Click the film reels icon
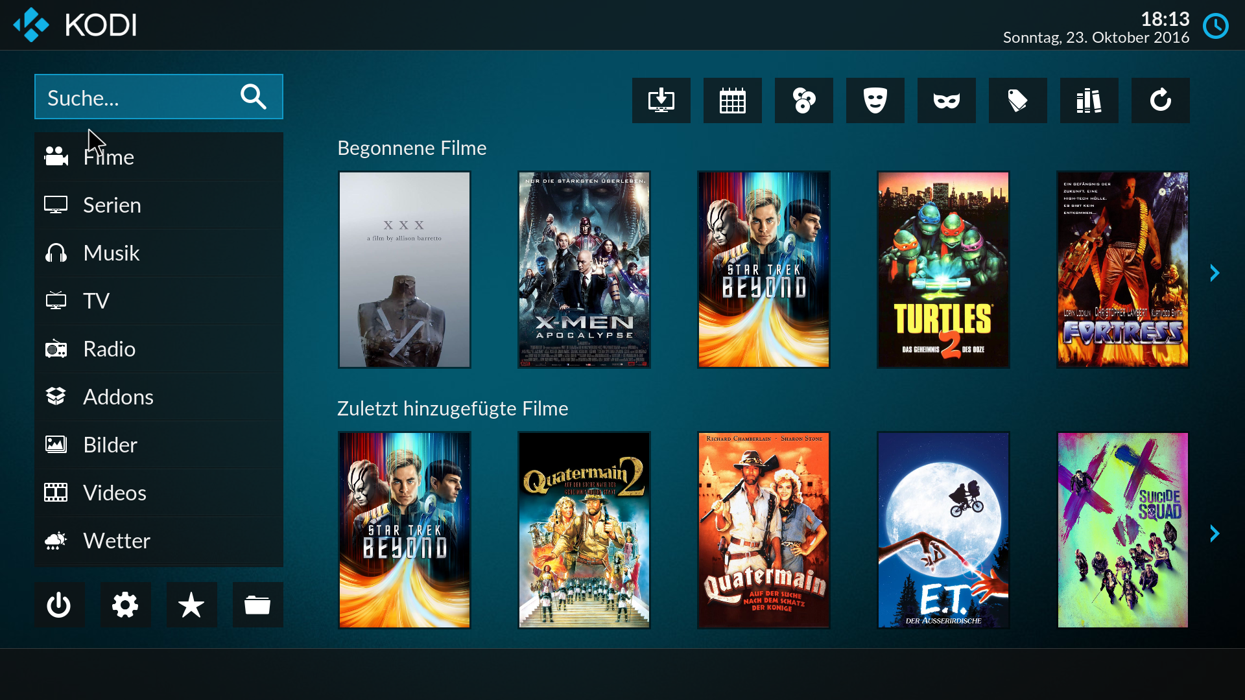Screen dimensions: 1245x700 pyautogui.click(x=803, y=100)
